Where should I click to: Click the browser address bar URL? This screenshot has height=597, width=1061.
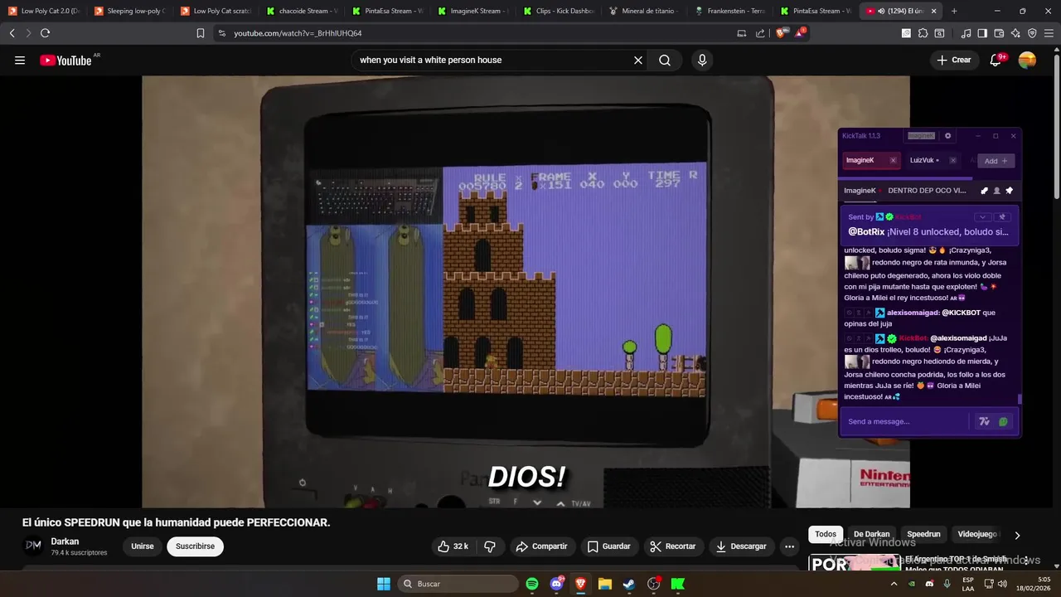(x=298, y=33)
